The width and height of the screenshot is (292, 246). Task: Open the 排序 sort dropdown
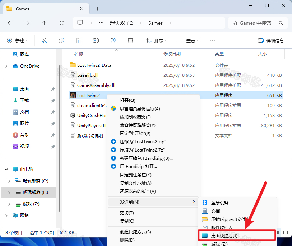(x=157, y=41)
